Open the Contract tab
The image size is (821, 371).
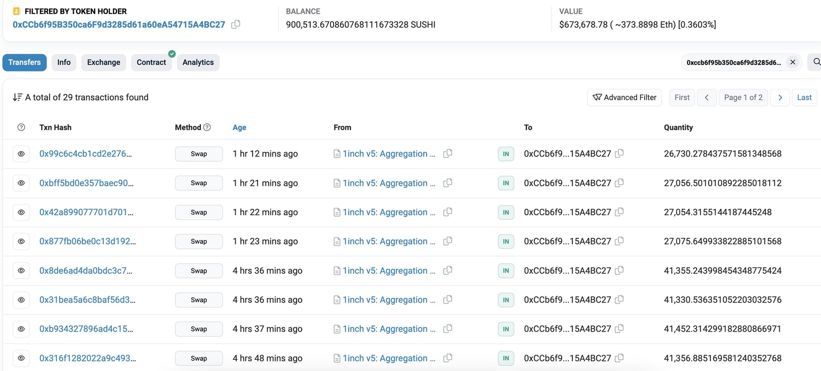[x=151, y=62]
